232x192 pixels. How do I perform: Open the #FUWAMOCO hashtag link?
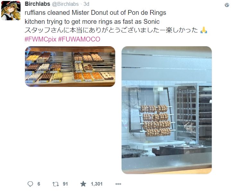point(79,39)
